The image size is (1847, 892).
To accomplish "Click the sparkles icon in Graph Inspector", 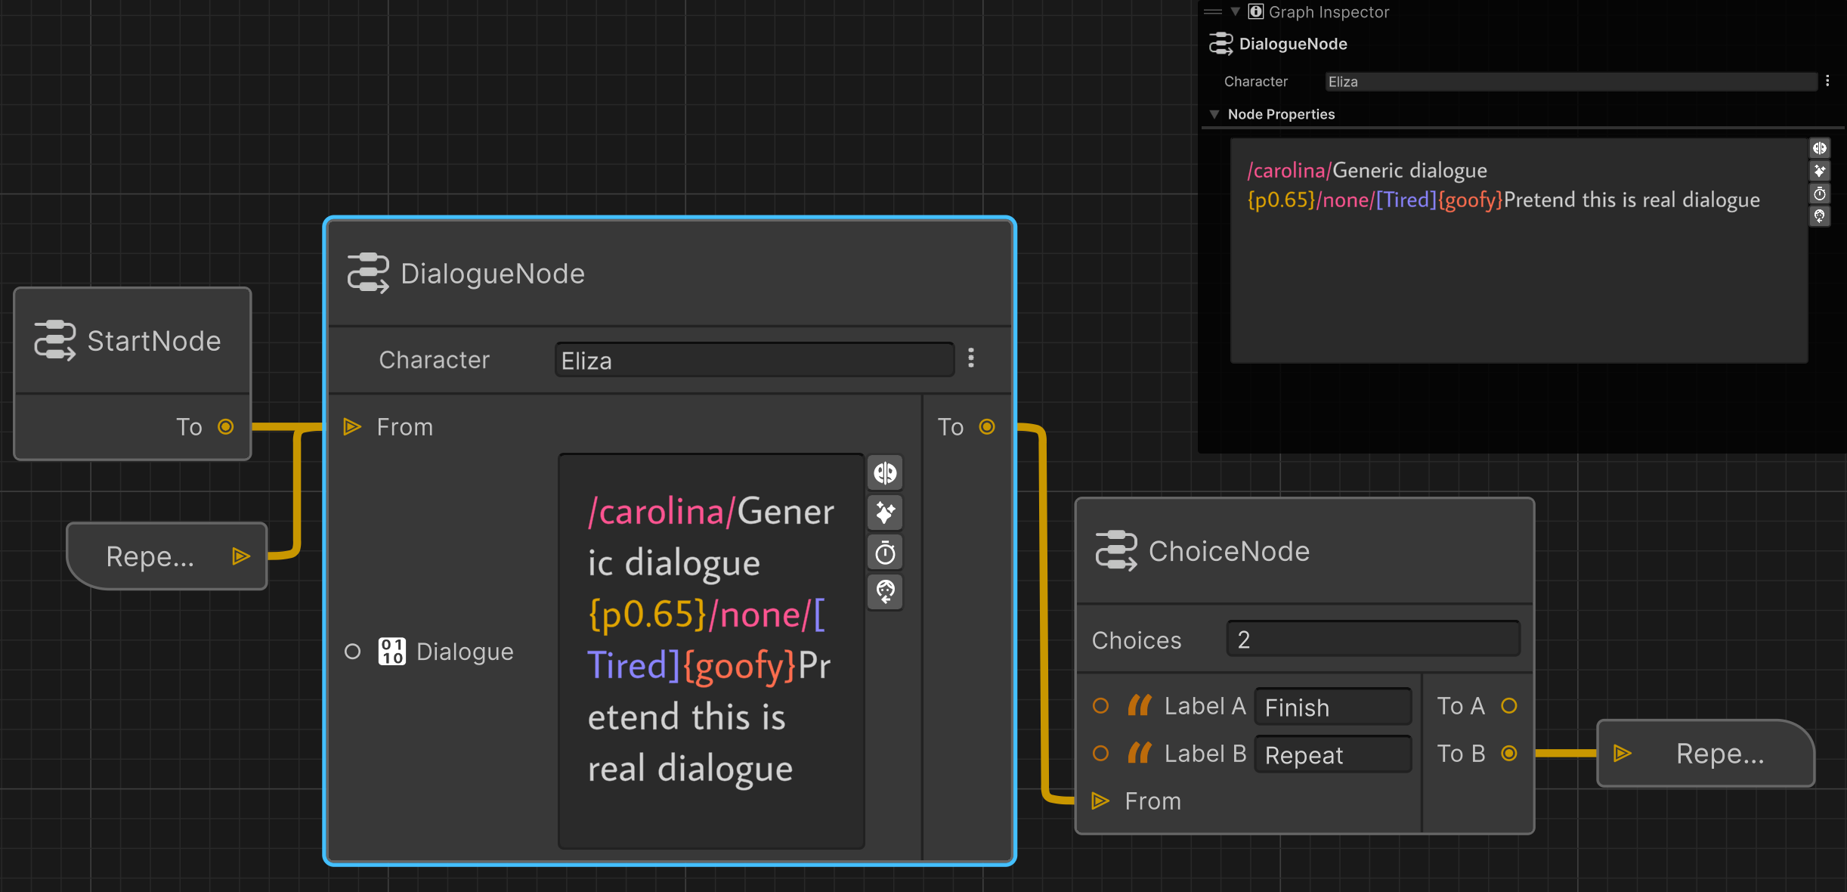I will (x=1819, y=171).
